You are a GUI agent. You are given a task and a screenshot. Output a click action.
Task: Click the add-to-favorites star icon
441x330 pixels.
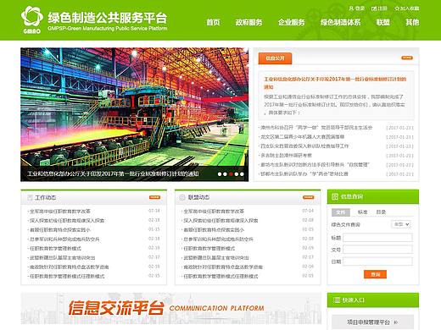coord(397,8)
